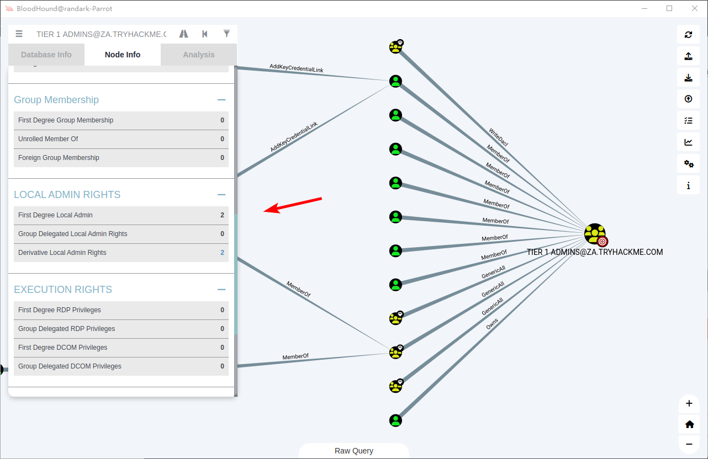This screenshot has height=459, width=708.
Task: Click the WriteDacl edge label
Action: [x=498, y=137]
